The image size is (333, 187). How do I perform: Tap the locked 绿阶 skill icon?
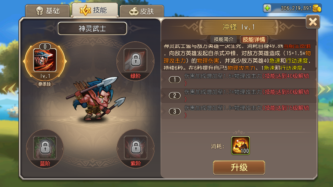[136, 60]
